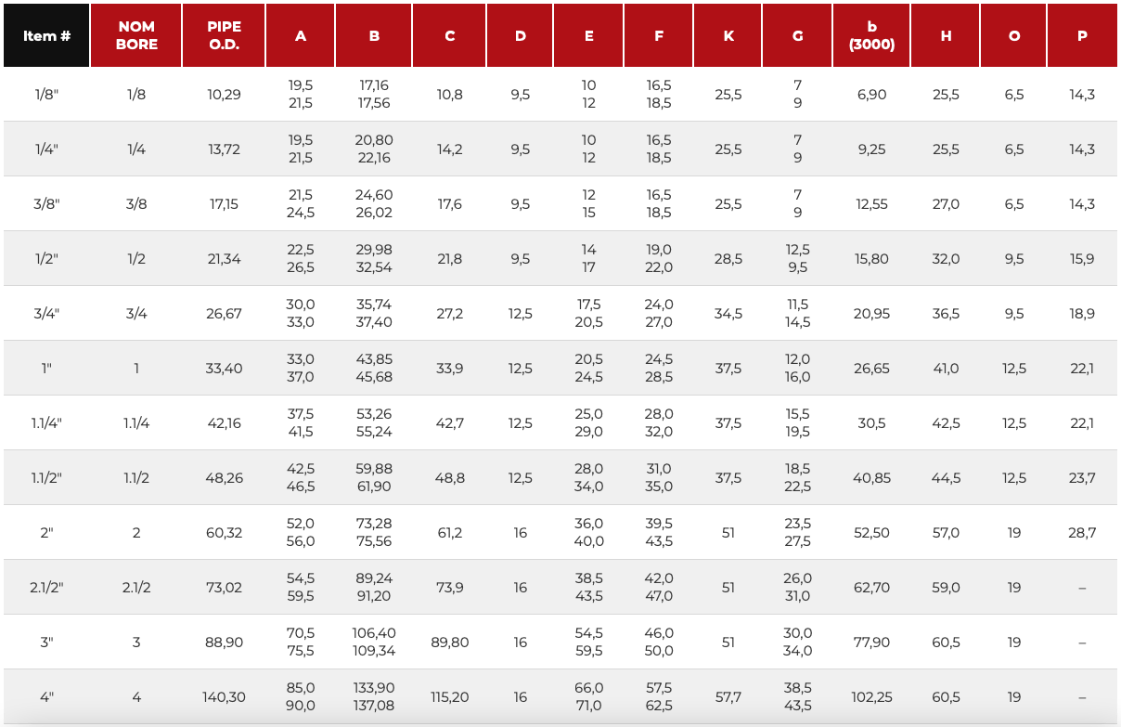
Task: Click the 1.1/4" item cell
Action: 46,423
